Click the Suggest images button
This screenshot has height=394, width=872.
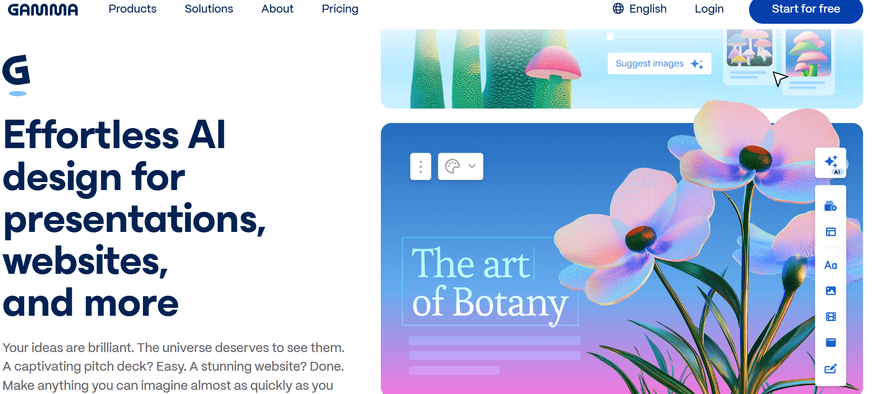pos(659,63)
